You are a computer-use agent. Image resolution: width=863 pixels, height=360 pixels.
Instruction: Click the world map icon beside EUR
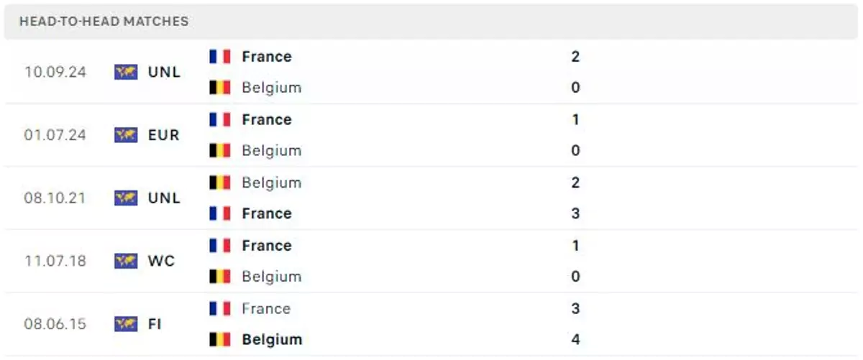click(x=126, y=134)
